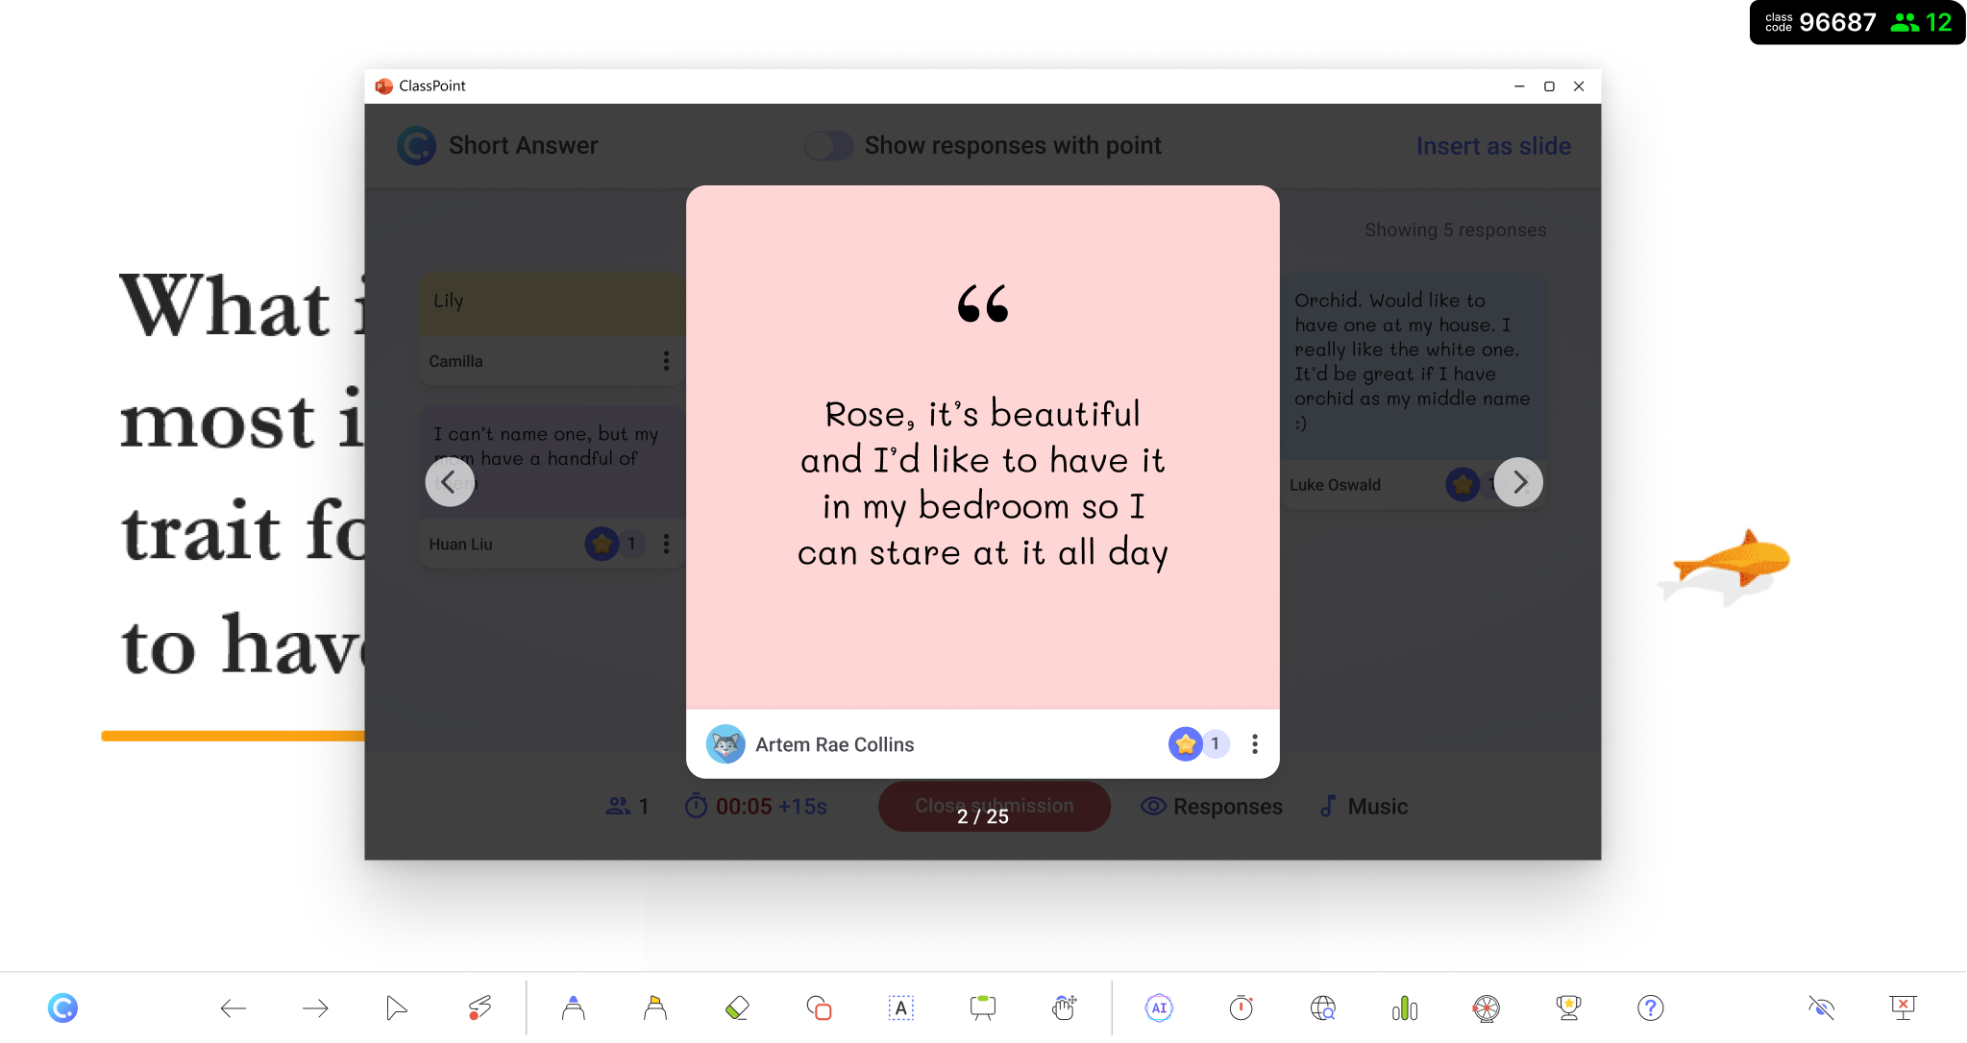
Task: Hide the ClassPoint toolbar
Action: click(1821, 1007)
